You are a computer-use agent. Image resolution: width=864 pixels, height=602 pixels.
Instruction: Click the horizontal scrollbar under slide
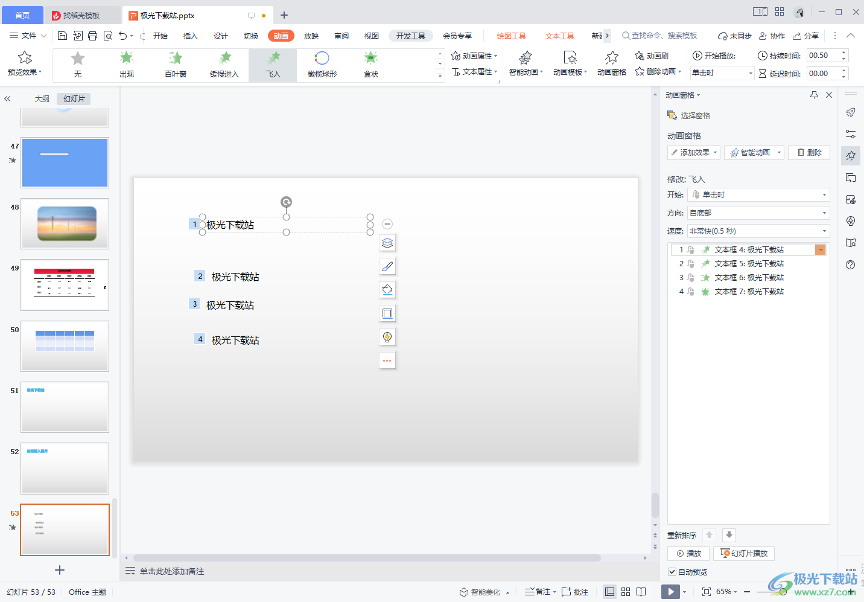367,558
